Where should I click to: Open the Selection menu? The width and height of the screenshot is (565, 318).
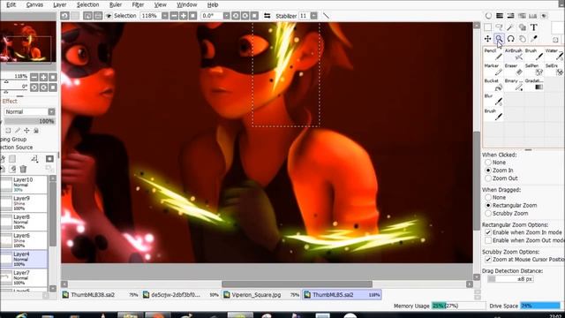(x=87, y=4)
